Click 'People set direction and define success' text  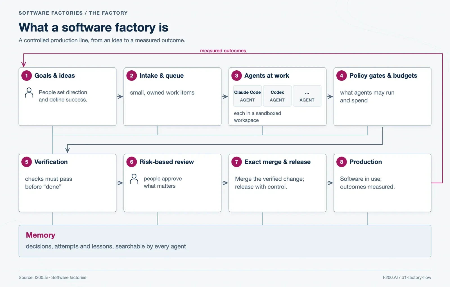(63, 96)
